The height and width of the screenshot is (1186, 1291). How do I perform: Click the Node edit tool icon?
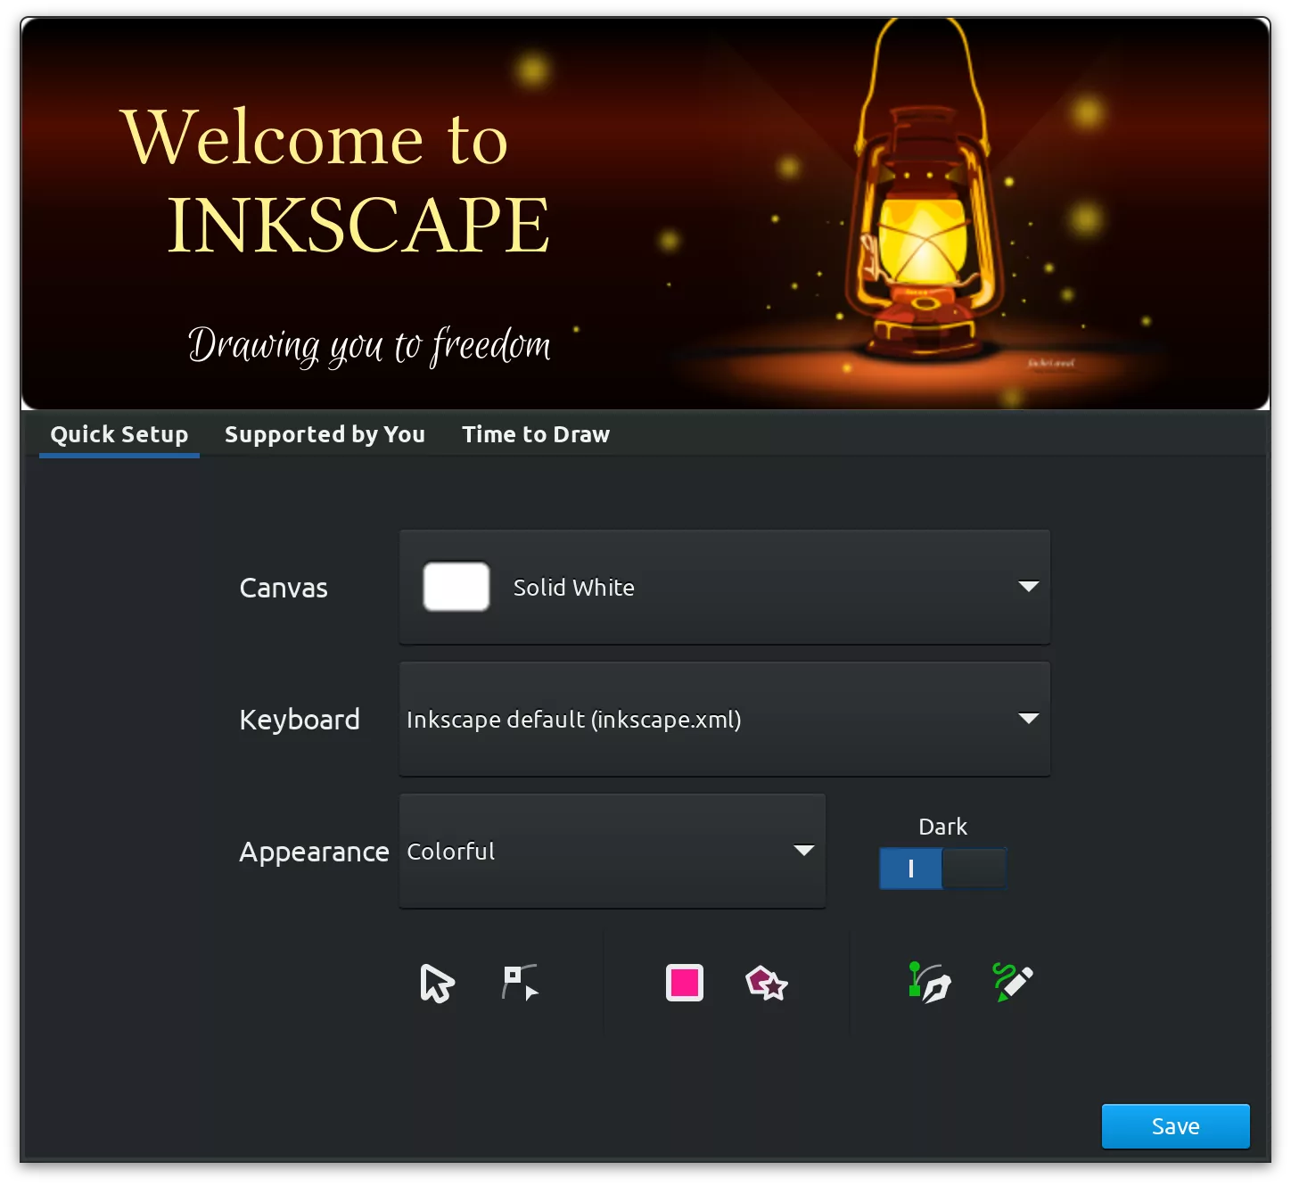520,983
